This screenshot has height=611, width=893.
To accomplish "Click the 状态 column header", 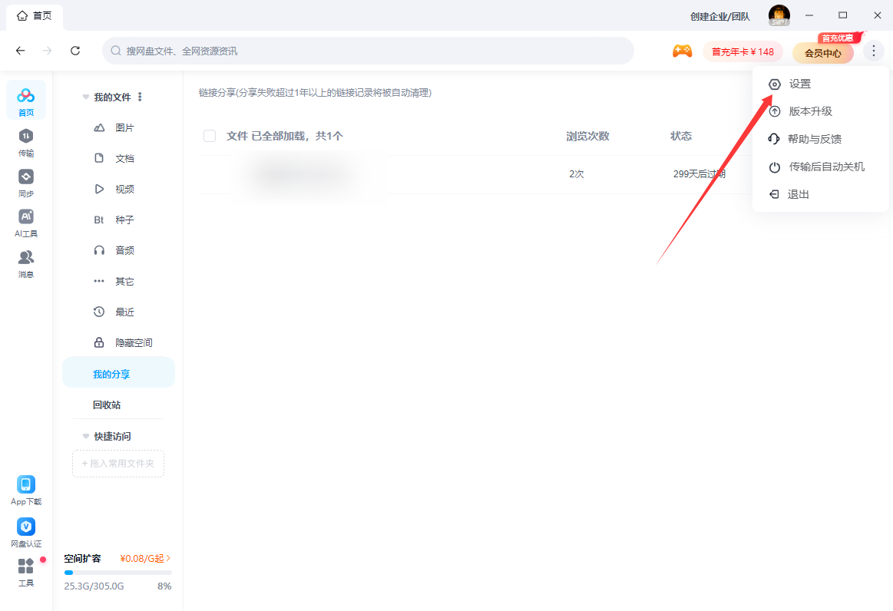I will point(681,136).
